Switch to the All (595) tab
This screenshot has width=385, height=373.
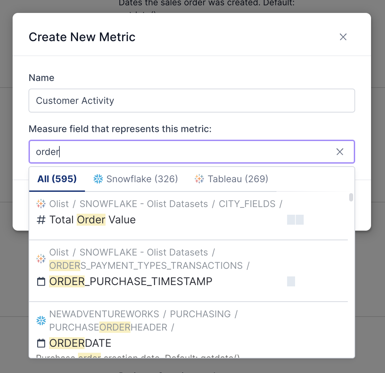point(57,179)
